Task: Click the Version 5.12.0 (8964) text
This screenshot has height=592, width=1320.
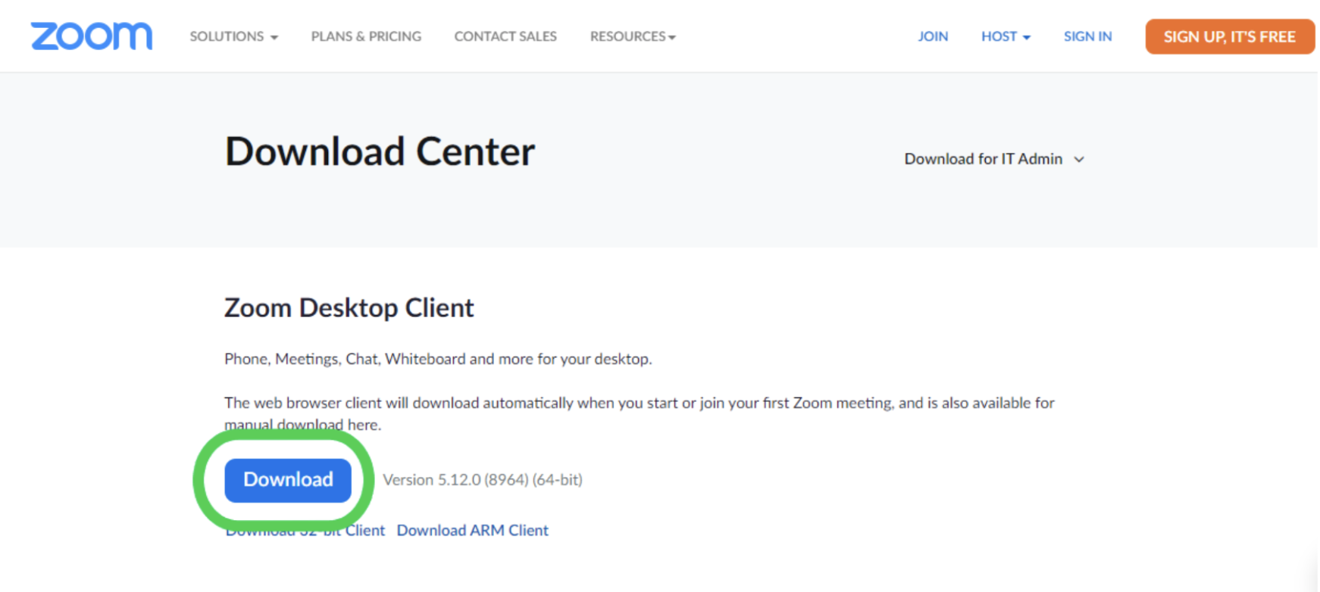Action: tap(483, 480)
